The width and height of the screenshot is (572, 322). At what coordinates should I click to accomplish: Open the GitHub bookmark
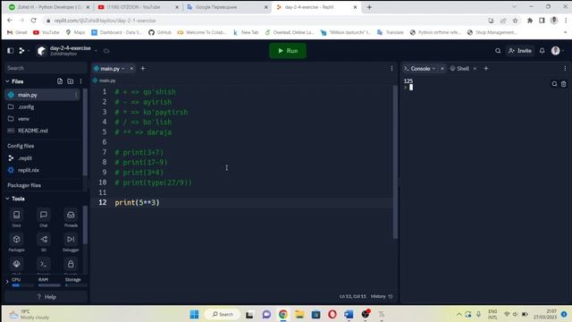pos(160,32)
